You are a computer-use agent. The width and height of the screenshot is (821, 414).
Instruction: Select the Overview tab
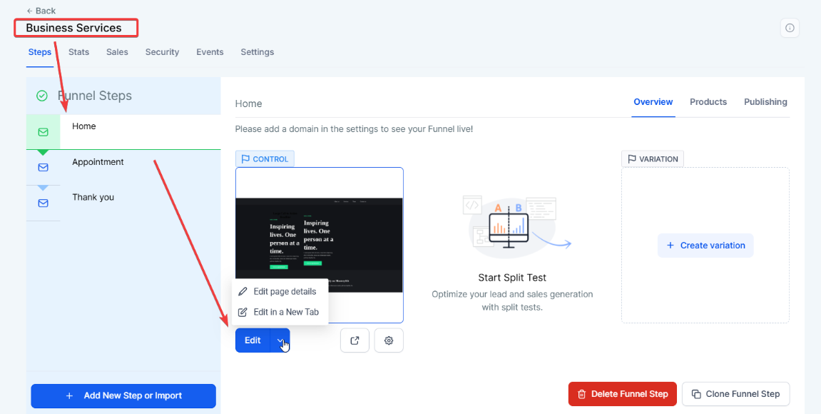(x=653, y=101)
